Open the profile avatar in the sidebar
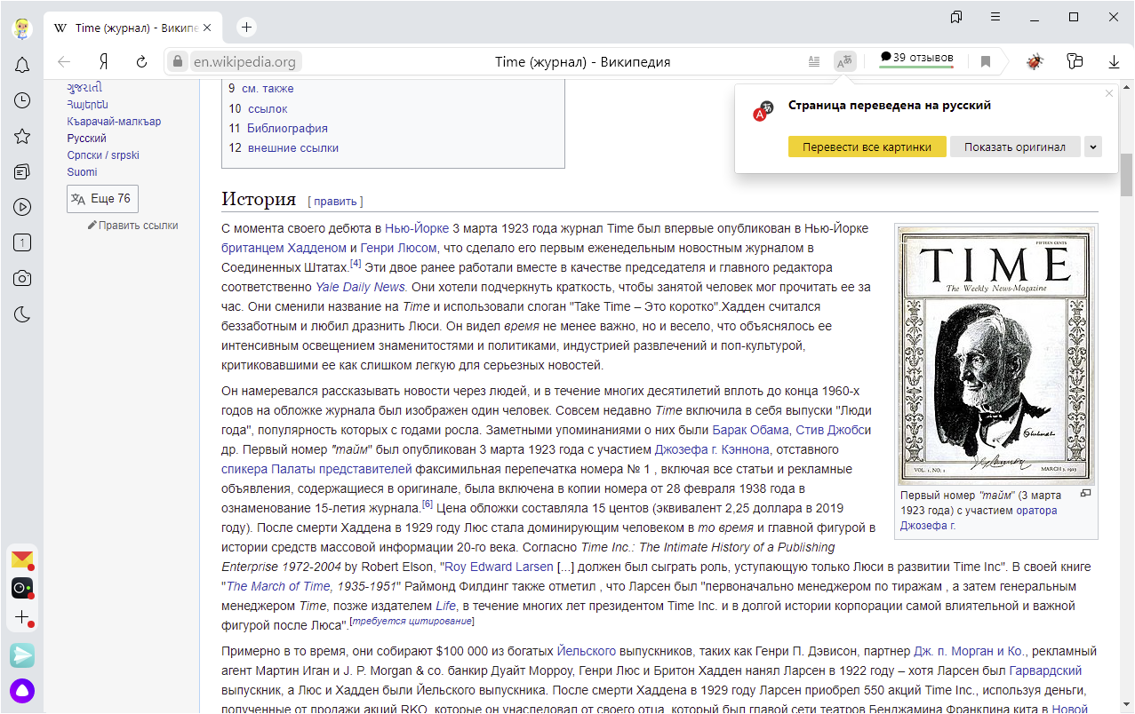1135x714 pixels. click(22, 28)
